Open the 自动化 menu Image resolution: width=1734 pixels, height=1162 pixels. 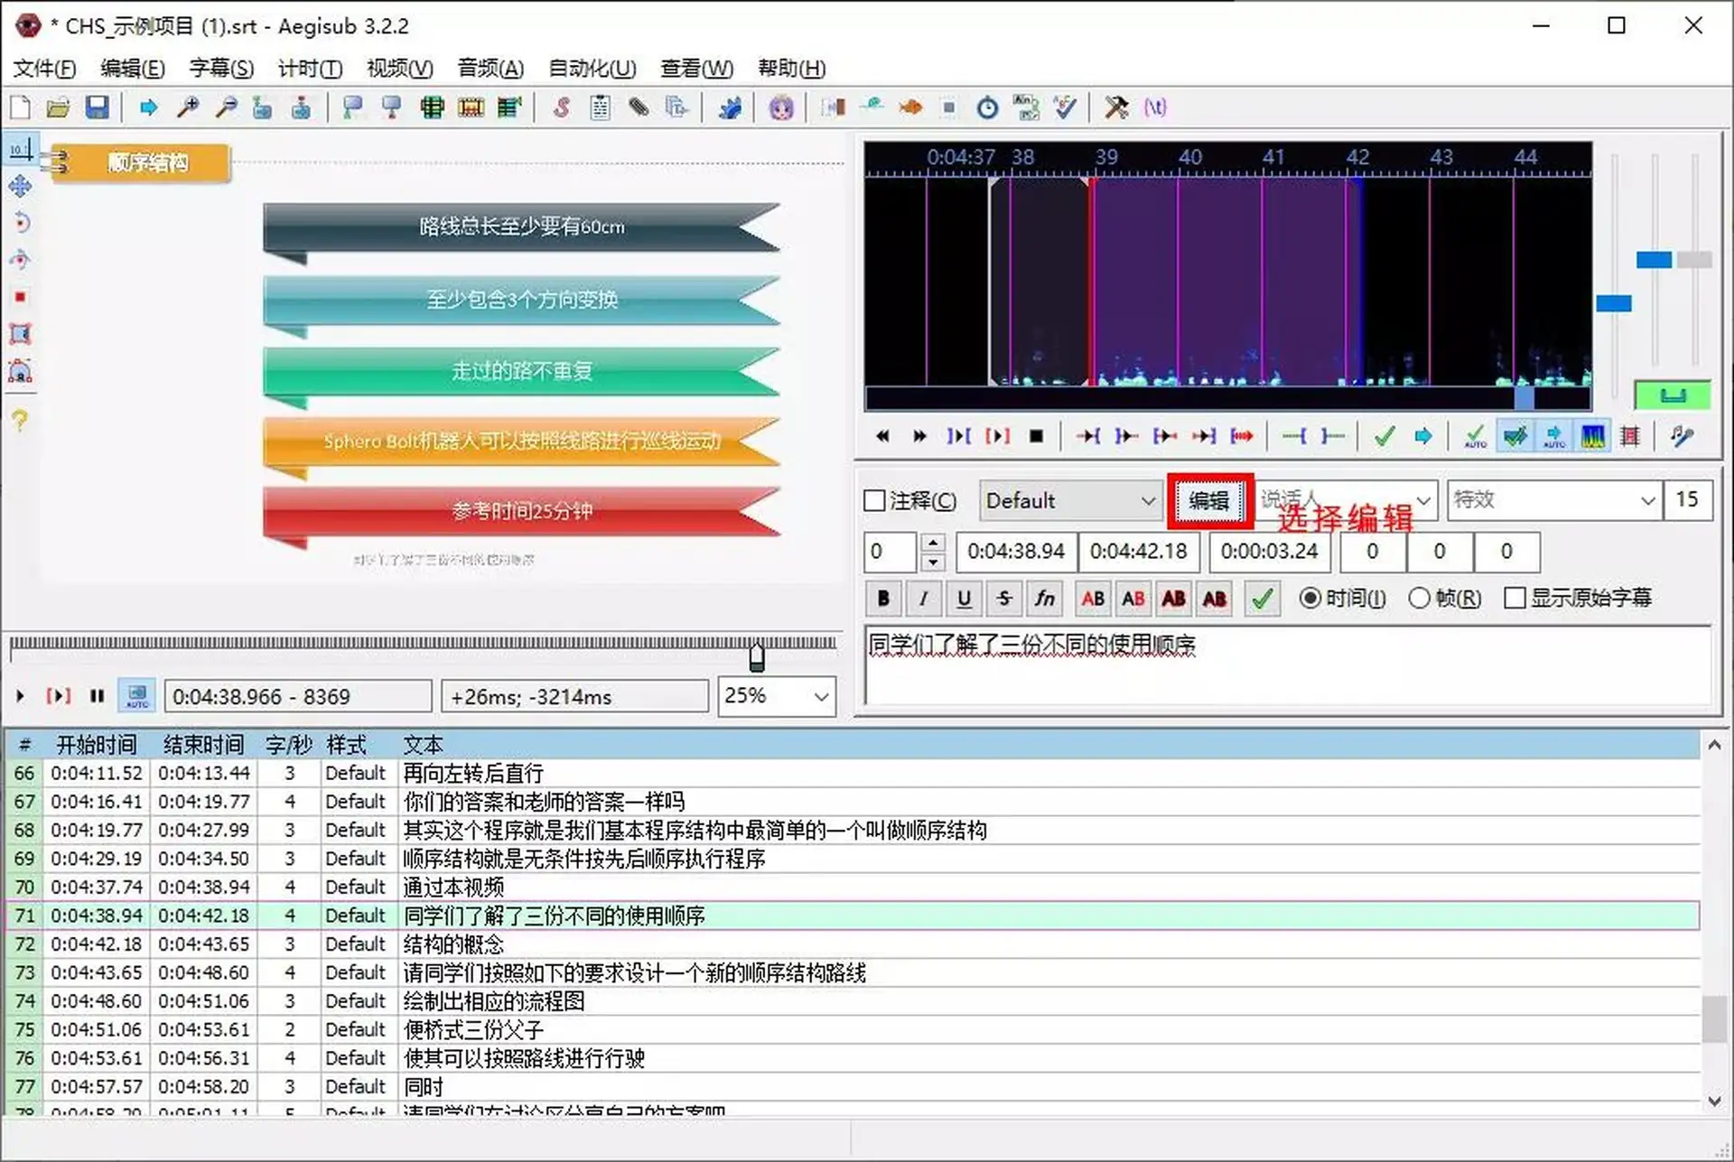point(592,69)
